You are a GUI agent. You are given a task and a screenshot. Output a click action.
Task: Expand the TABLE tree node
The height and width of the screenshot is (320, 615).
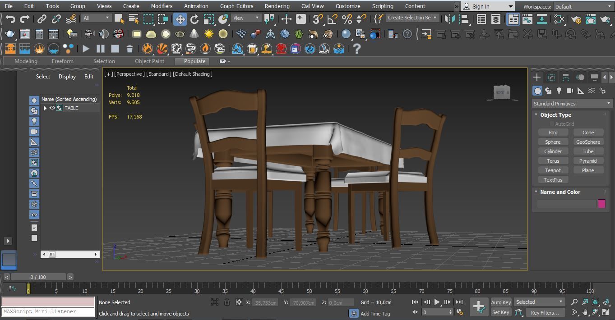45,108
